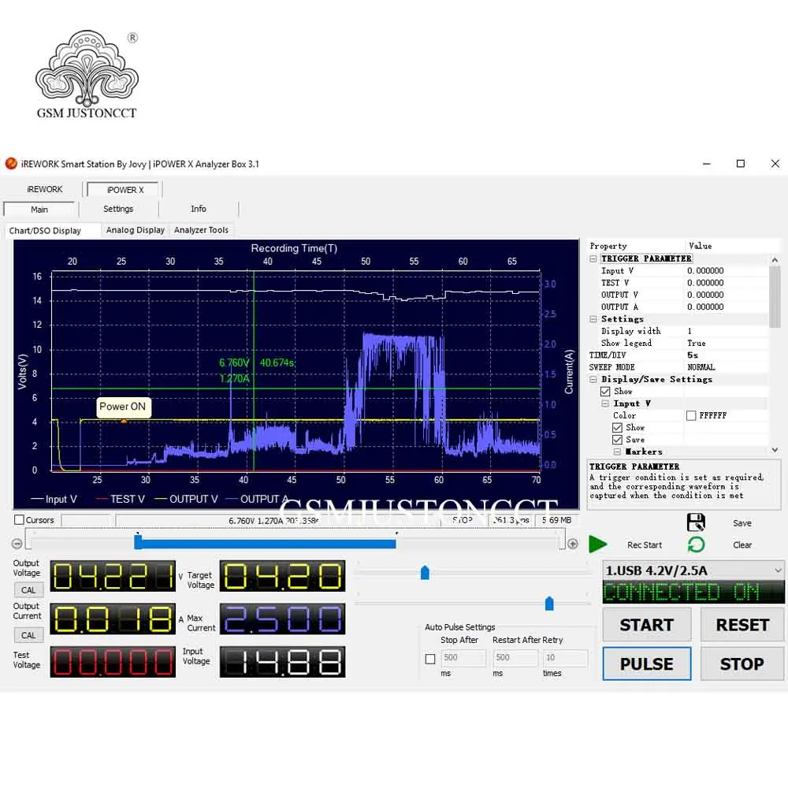Click the orange Power ON marker triangle
Image resolution: width=788 pixels, height=788 pixels.
coord(124,421)
